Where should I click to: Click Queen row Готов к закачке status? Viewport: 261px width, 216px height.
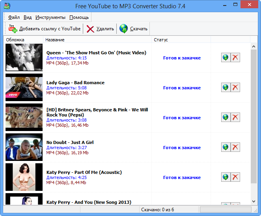[182, 58]
